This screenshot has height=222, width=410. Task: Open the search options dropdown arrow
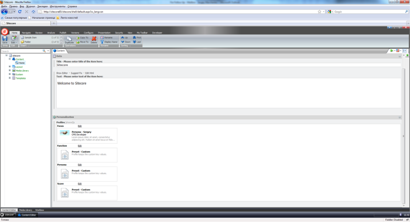point(48,51)
